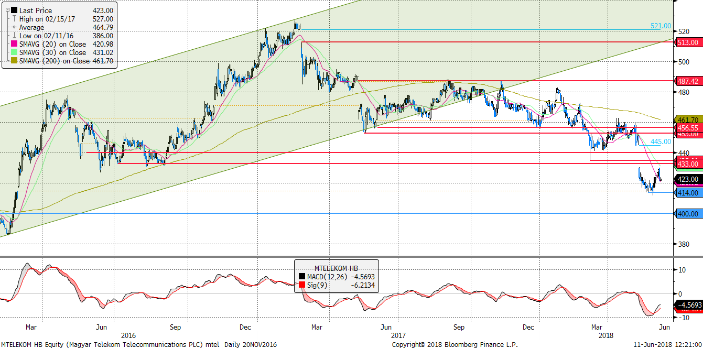Click the 445.00 cyan line annotation
Viewport: 703px width, 349px height.
point(661,141)
